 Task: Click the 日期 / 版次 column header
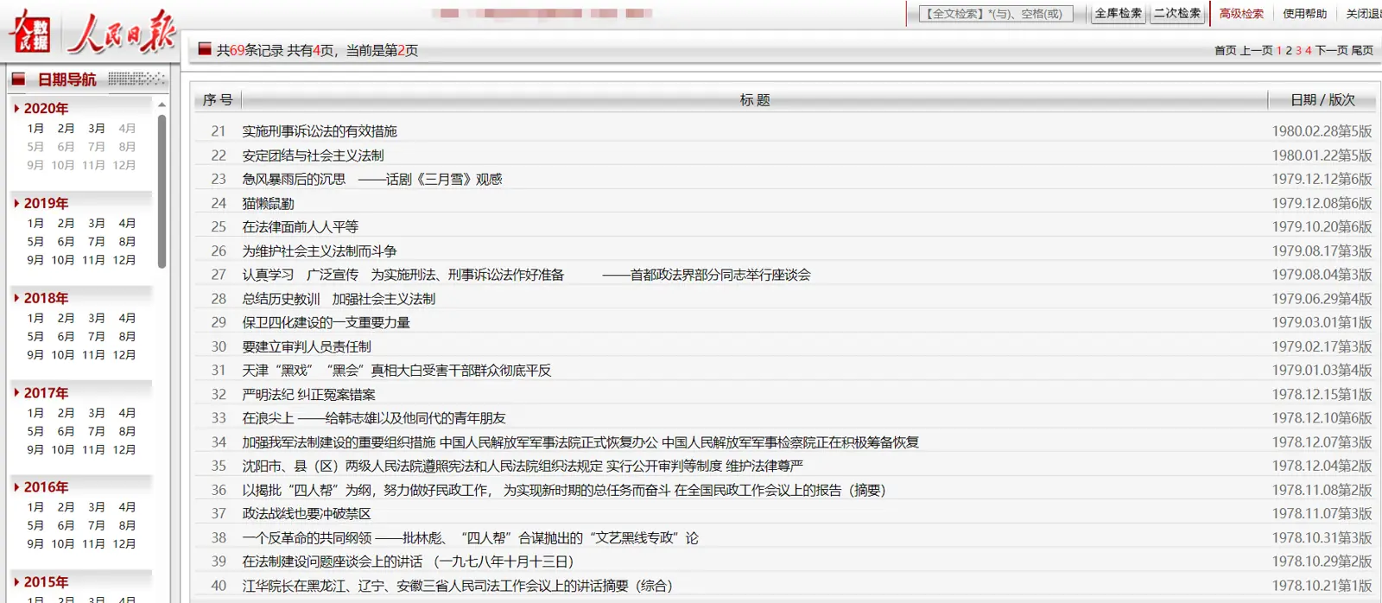[1322, 100]
